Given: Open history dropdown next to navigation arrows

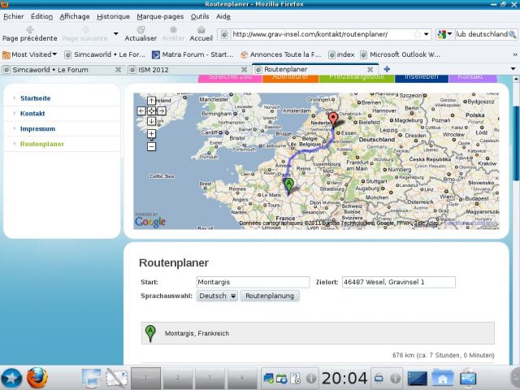Looking at the screenshot, I should tap(115, 34).
